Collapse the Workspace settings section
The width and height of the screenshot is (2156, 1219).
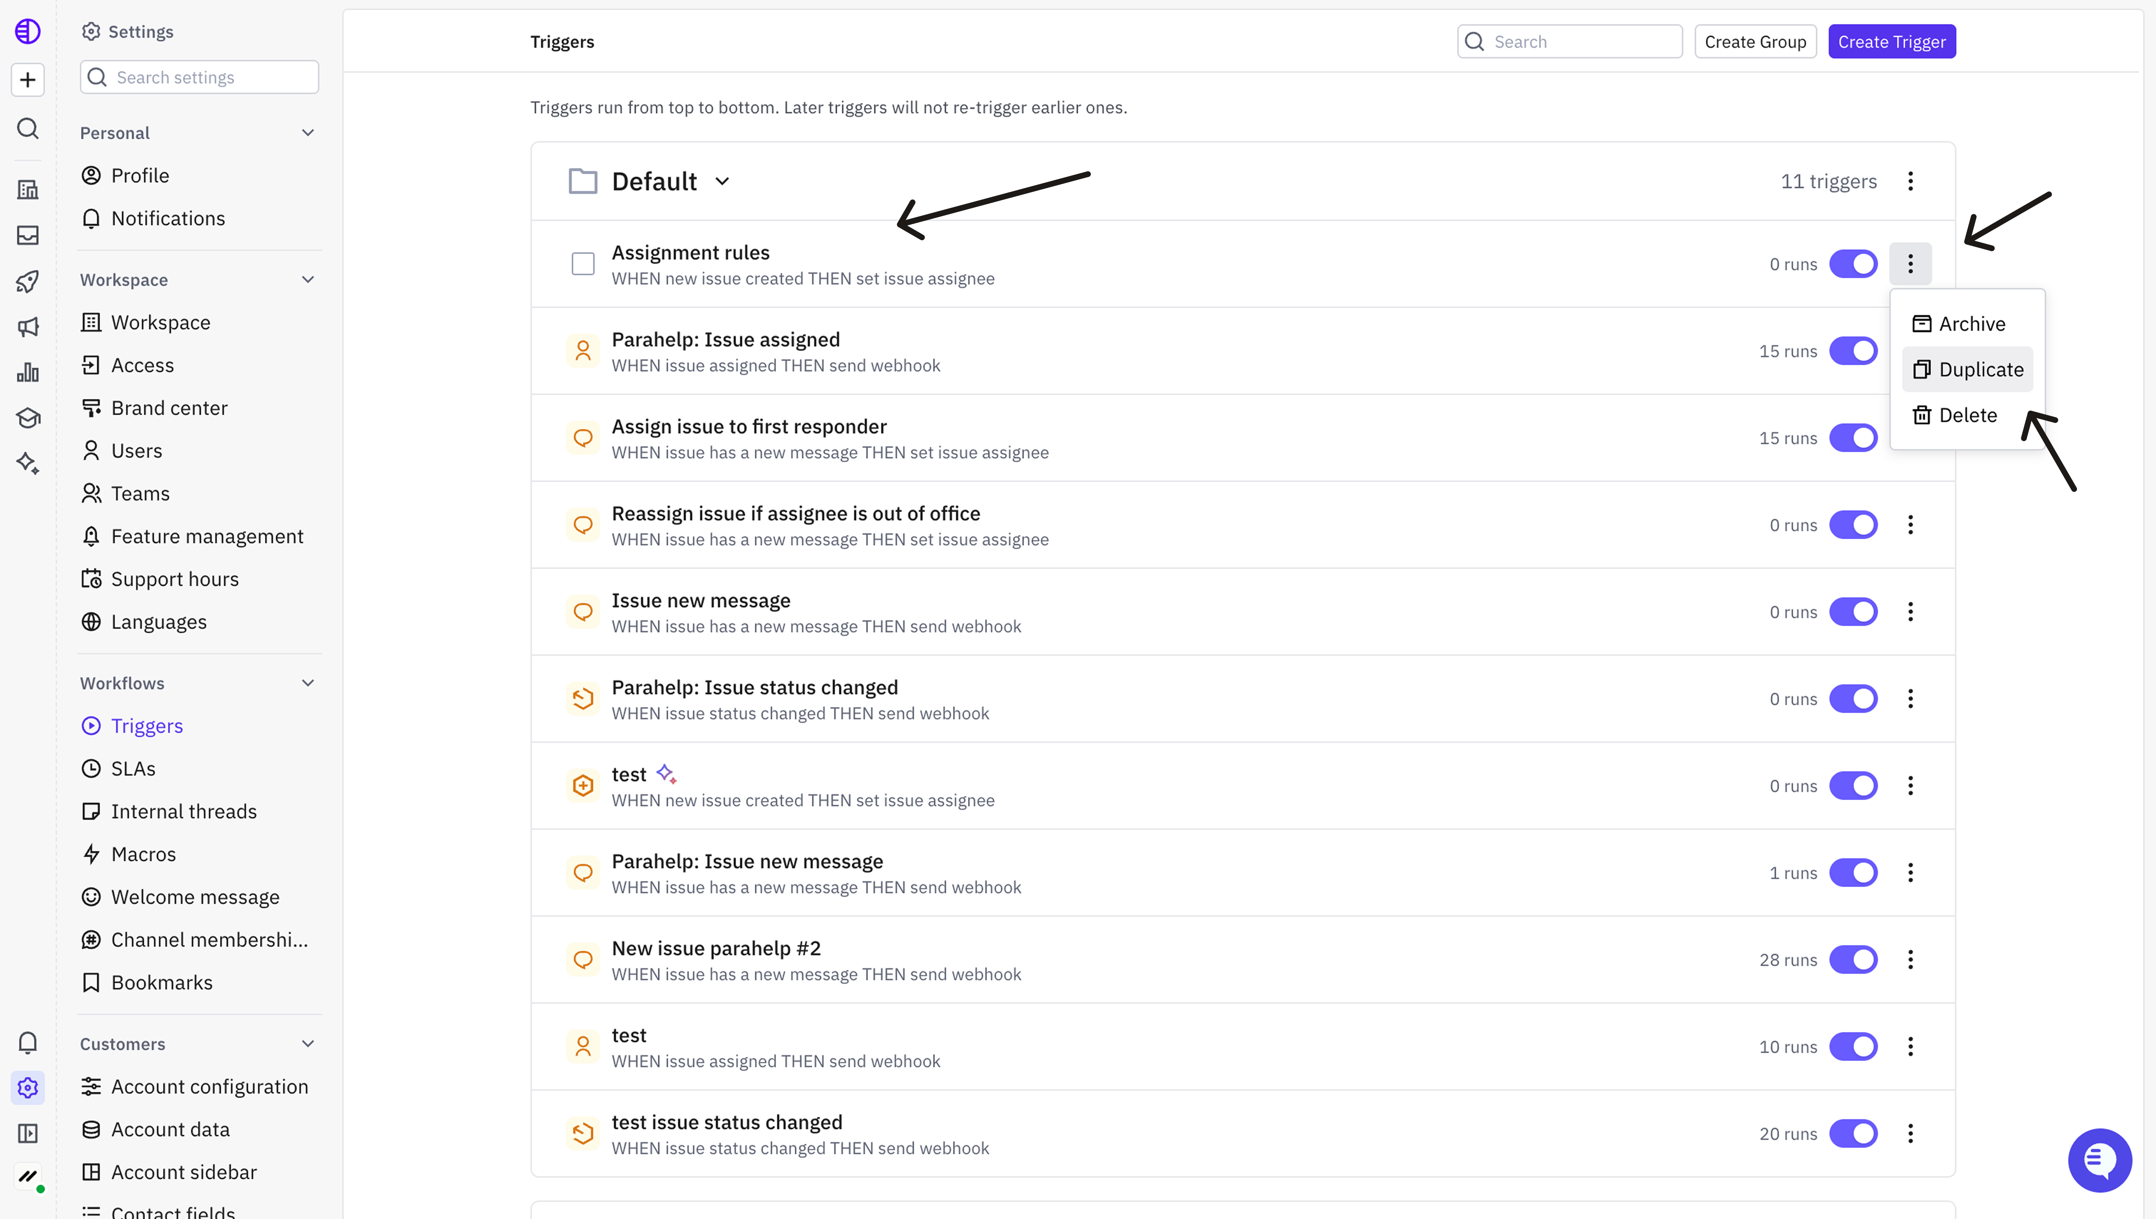(308, 280)
